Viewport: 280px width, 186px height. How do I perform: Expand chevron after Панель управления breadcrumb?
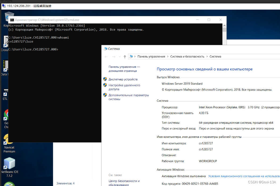[x=168, y=56]
